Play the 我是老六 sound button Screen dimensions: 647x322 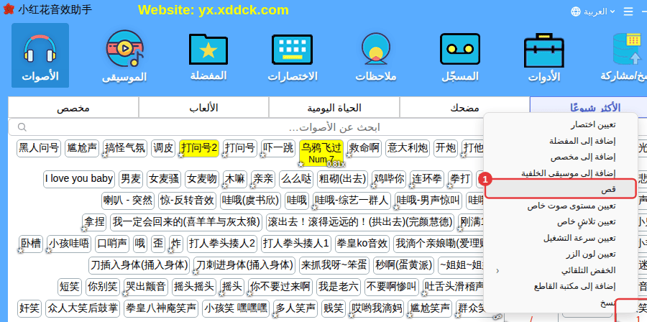tap(339, 287)
